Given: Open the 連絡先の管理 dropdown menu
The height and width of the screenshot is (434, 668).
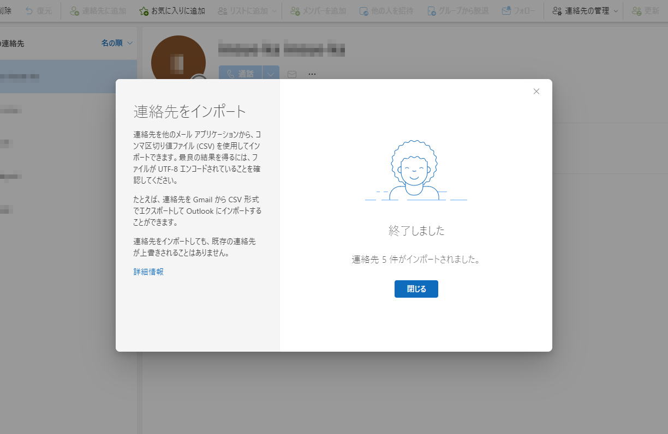Looking at the screenshot, I should pyautogui.click(x=583, y=10).
